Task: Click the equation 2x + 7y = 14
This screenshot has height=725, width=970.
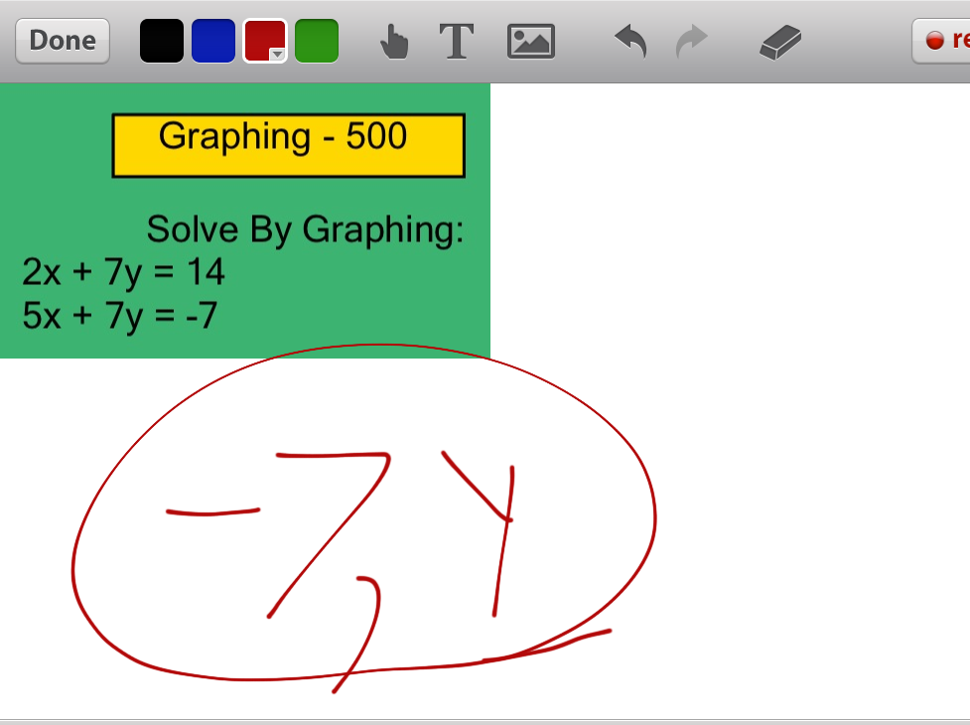Action: click(x=123, y=272)
